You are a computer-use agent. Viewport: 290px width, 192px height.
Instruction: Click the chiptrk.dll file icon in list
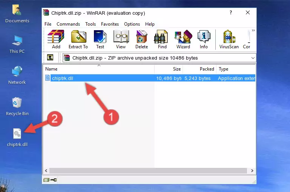pyautogui.click(x=48, y=78)
